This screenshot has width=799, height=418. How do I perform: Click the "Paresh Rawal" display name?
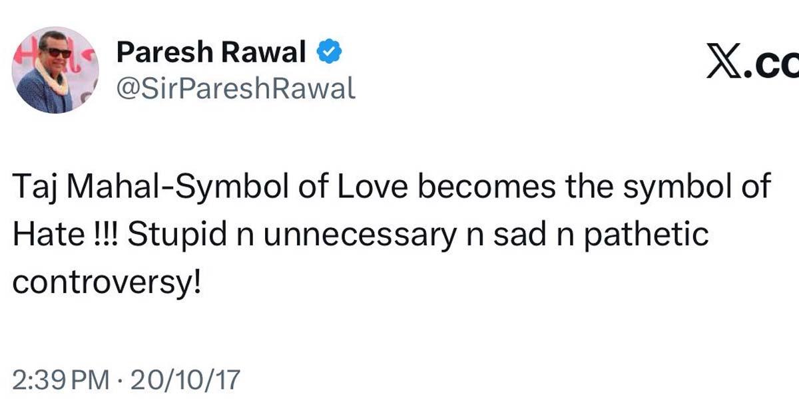211,52
